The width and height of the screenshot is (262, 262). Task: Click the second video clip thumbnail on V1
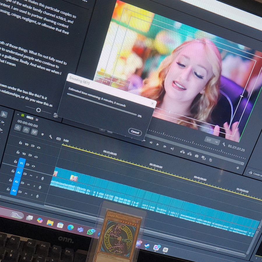(x=74, y=178)
